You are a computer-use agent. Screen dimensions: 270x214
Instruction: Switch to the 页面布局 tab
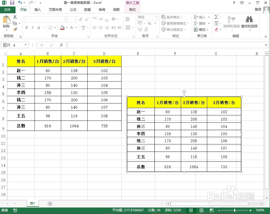[55, 9]
